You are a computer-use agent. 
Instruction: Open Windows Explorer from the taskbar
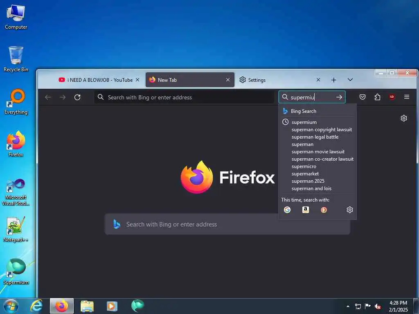87,306
